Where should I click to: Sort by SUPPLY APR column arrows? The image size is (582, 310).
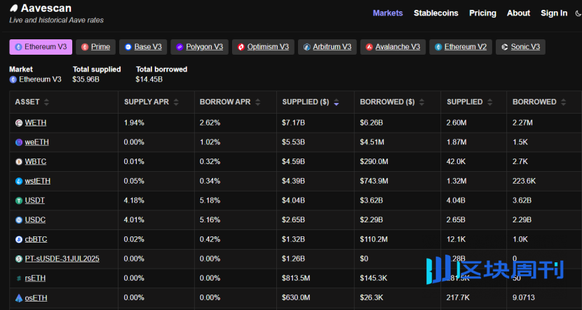click(176, 102)
